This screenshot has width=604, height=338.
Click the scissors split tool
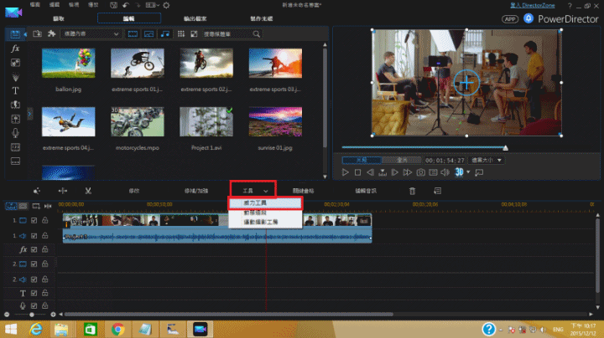coord(87,191)
